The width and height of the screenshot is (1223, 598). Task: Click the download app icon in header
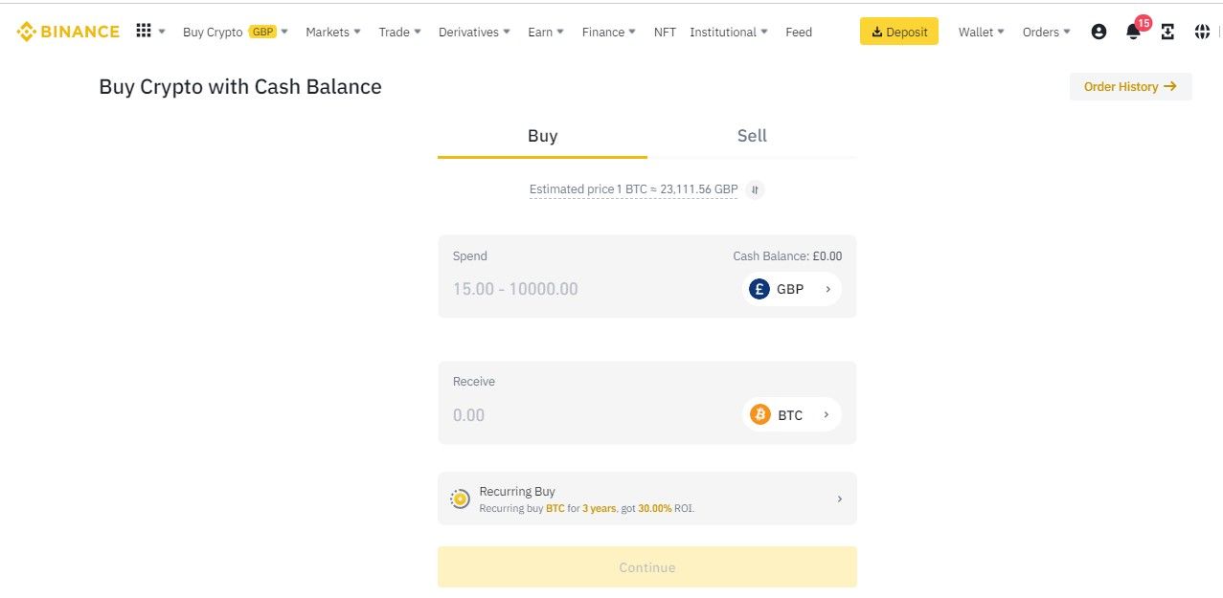[x=1167, y=32]
